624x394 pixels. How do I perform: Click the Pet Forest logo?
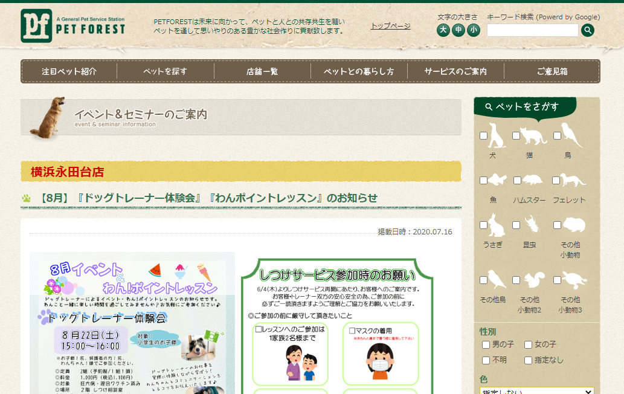tap(73, 26)
